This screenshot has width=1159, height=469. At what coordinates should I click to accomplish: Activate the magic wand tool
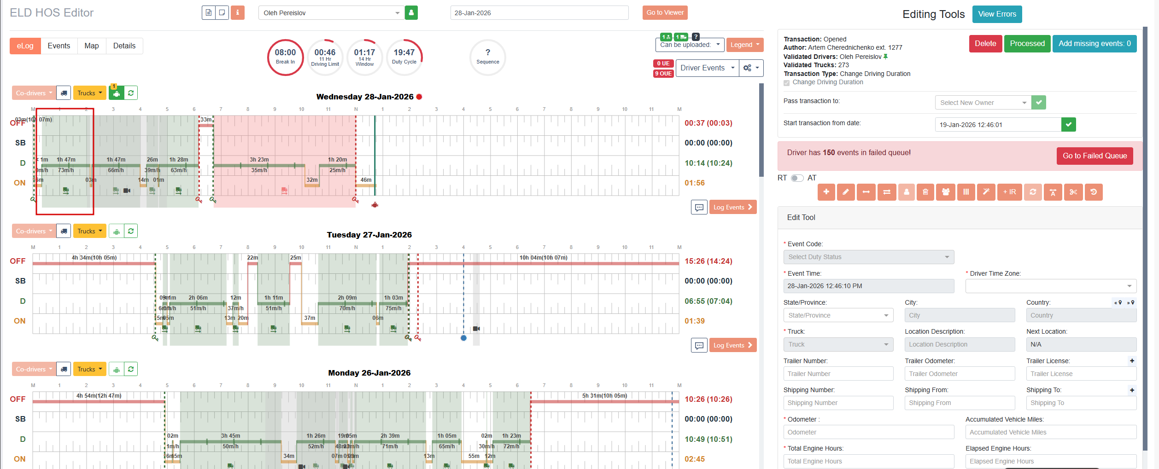pos(986,192)
